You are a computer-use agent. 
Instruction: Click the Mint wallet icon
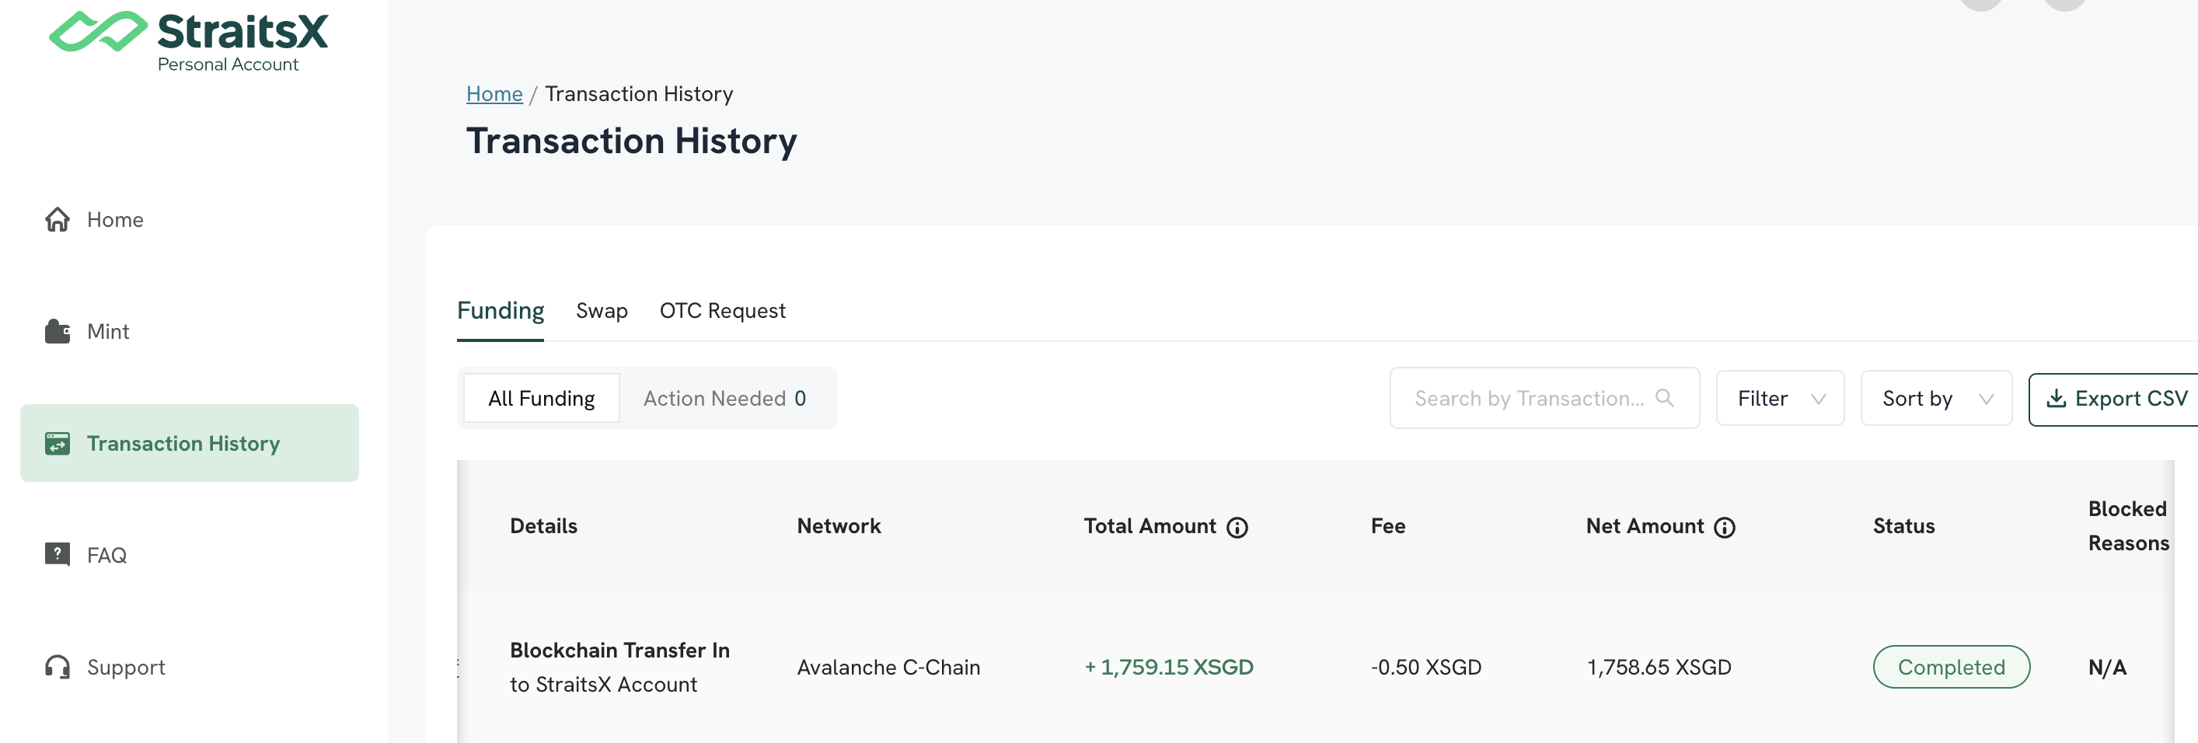tap(58, 331)
